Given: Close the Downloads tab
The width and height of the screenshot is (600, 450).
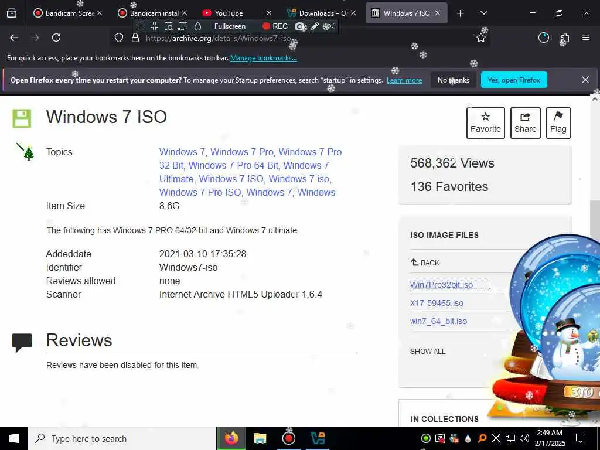Looking at the screenshot, I should click(x=353, y=13).
